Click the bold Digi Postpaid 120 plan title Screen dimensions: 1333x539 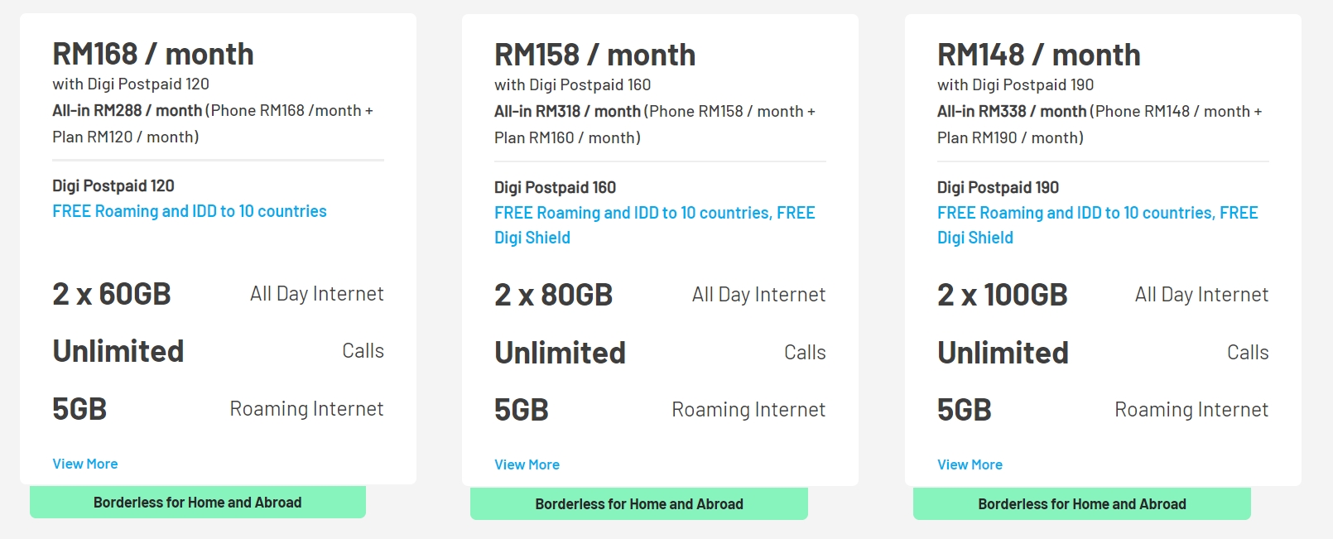[113, 185]
